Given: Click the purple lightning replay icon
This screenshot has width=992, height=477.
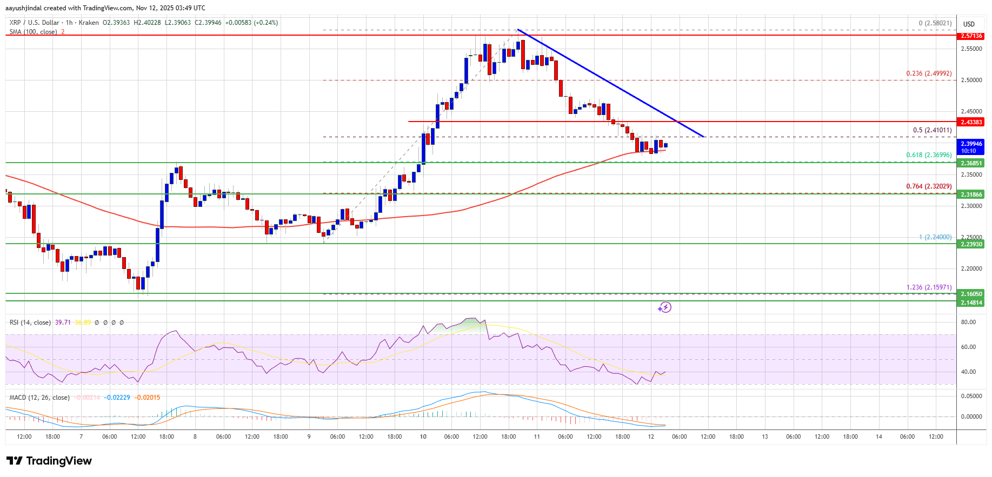Looking at the screenshot, I should [x=664, y=307].
